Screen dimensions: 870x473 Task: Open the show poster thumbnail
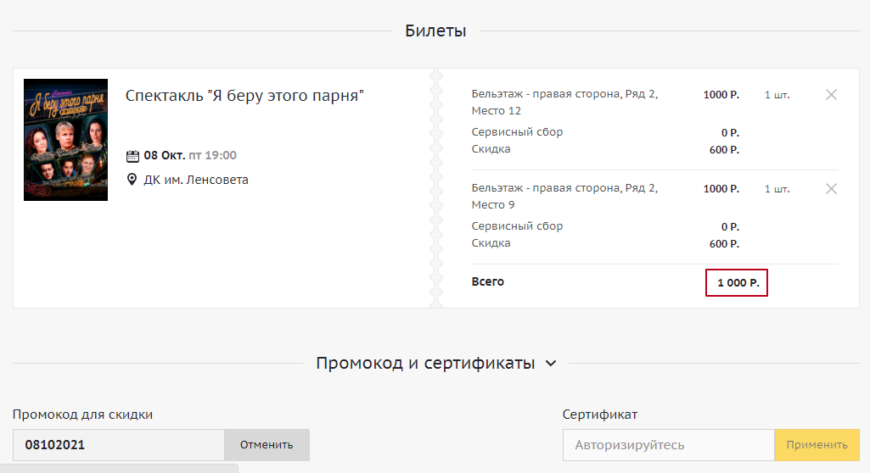[x=65, y=140]
